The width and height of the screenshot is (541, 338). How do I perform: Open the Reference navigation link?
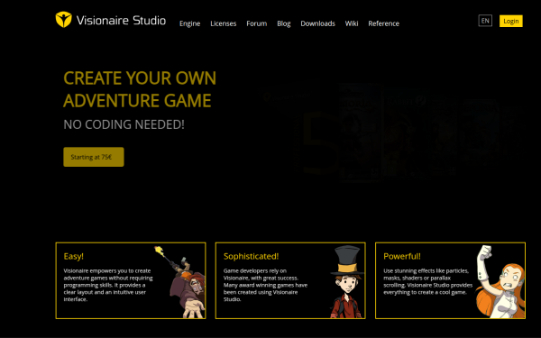(384, 23)
